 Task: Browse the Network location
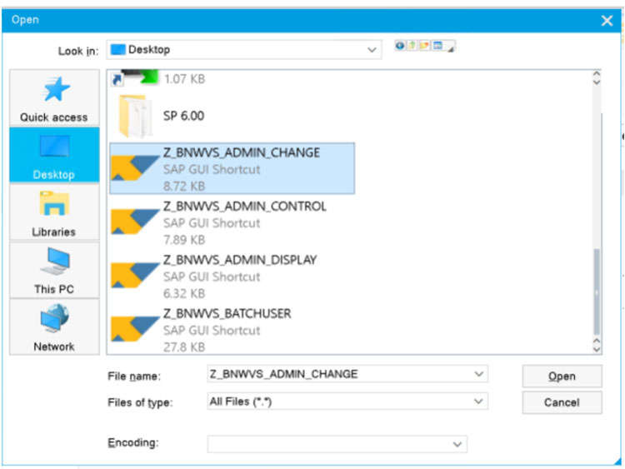[53, 327]
